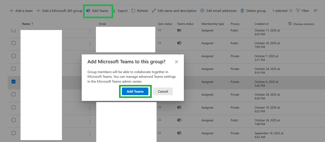
Task: Export the groups list
Action: coord(120,11)
